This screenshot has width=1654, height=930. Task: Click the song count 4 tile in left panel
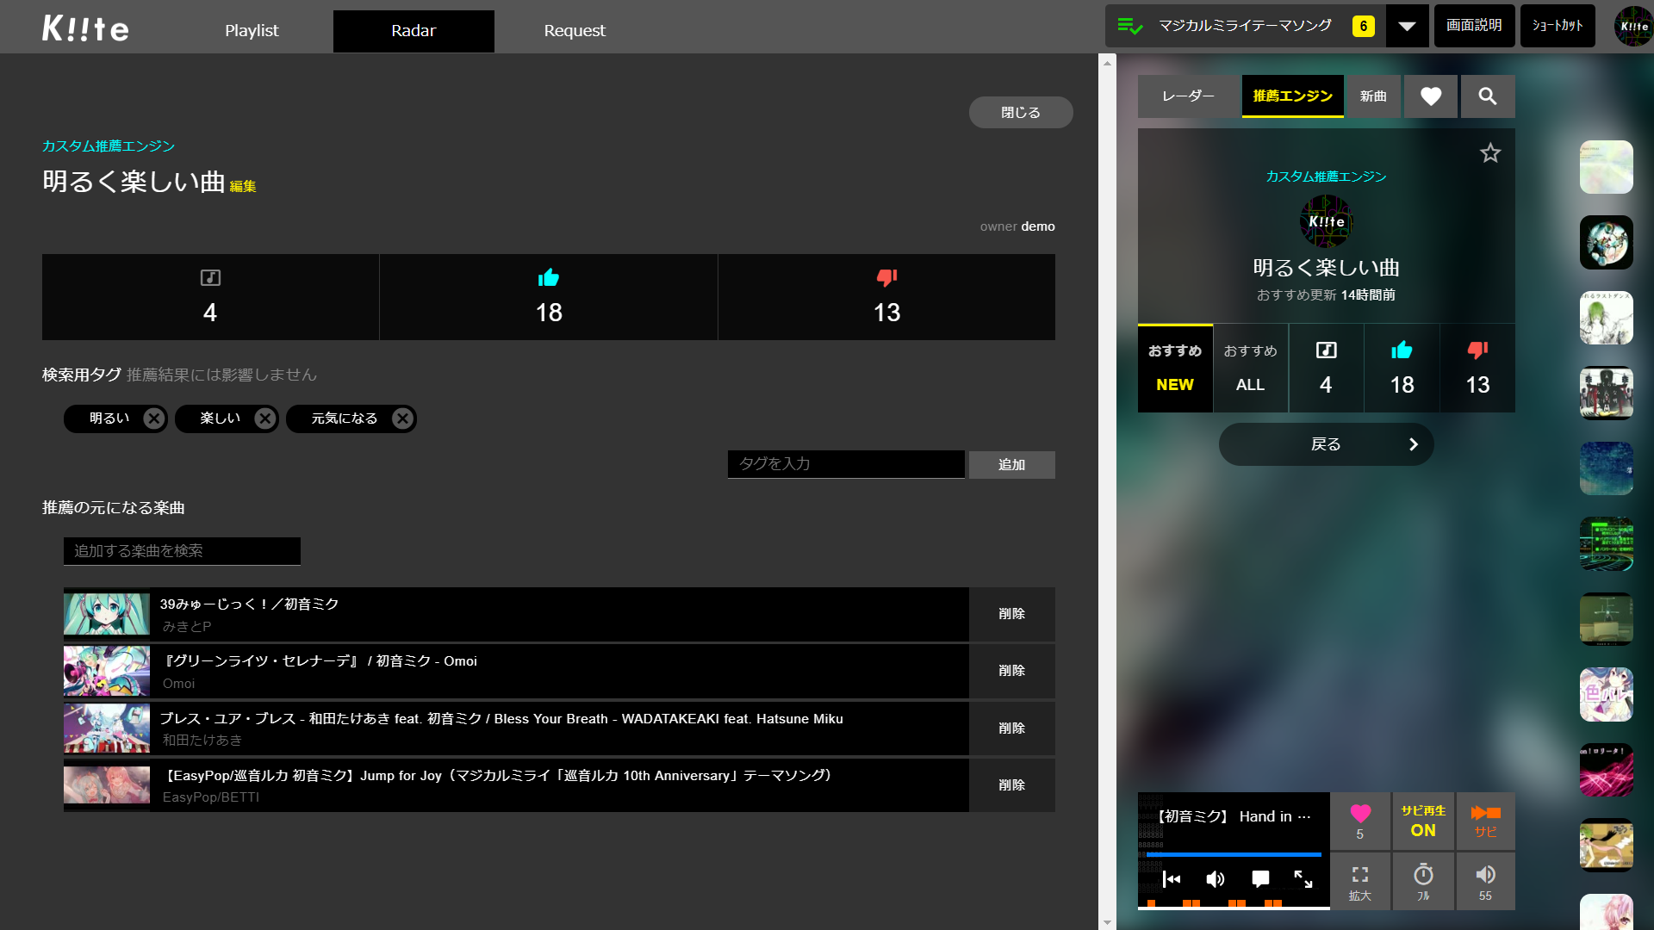(x=210, y=297)
